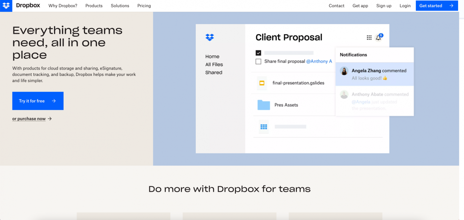Check the Share final proposal checkbox
The width and height of the screenshot is (464, 220).
click(x=258, y=61)
